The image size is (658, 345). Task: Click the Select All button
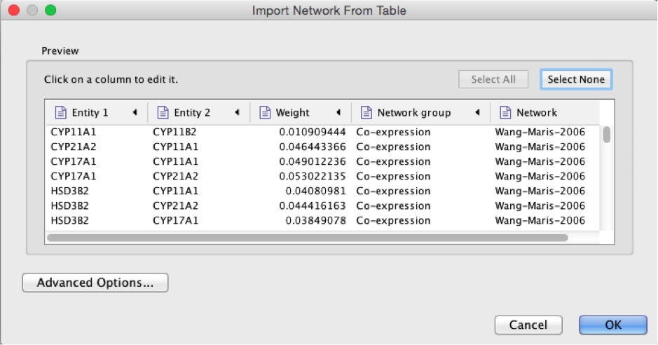[x=493, y=79]
